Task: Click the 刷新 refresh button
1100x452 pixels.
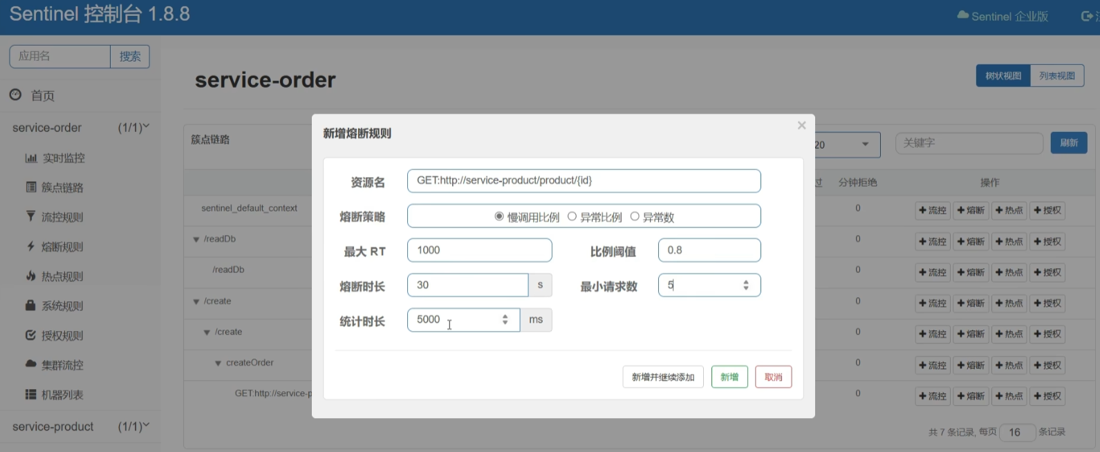Action: [x=1069, y=143]
